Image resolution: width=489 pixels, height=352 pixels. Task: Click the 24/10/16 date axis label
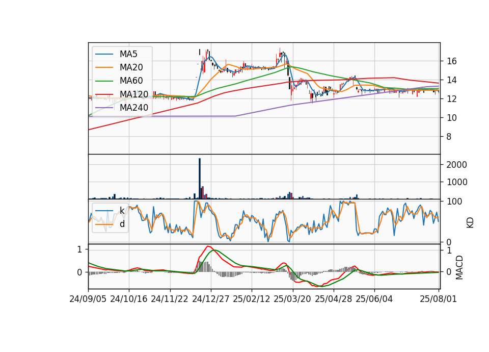point(129,299)
